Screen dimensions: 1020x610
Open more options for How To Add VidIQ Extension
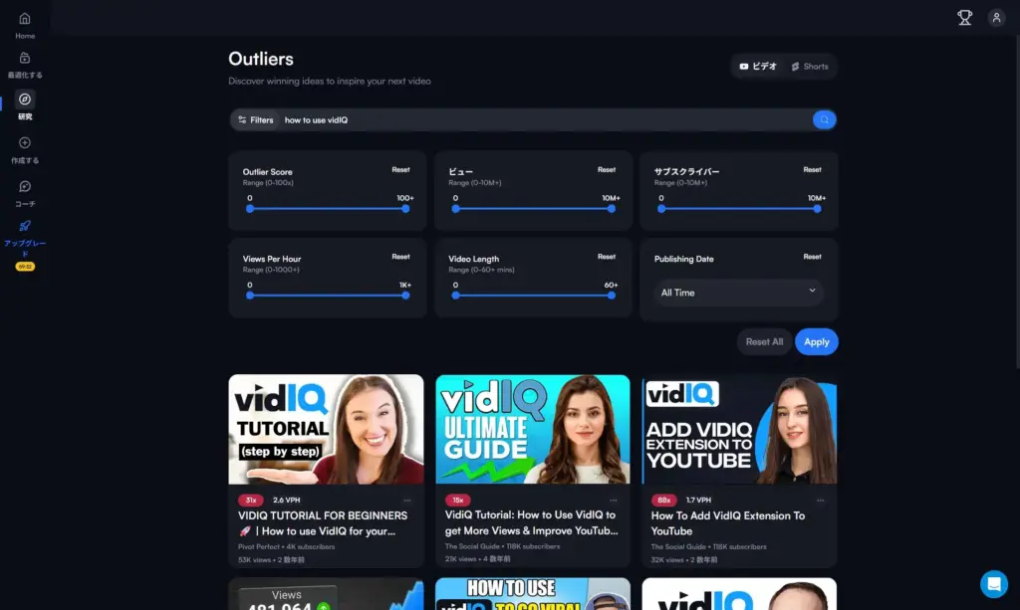[821, 501]
